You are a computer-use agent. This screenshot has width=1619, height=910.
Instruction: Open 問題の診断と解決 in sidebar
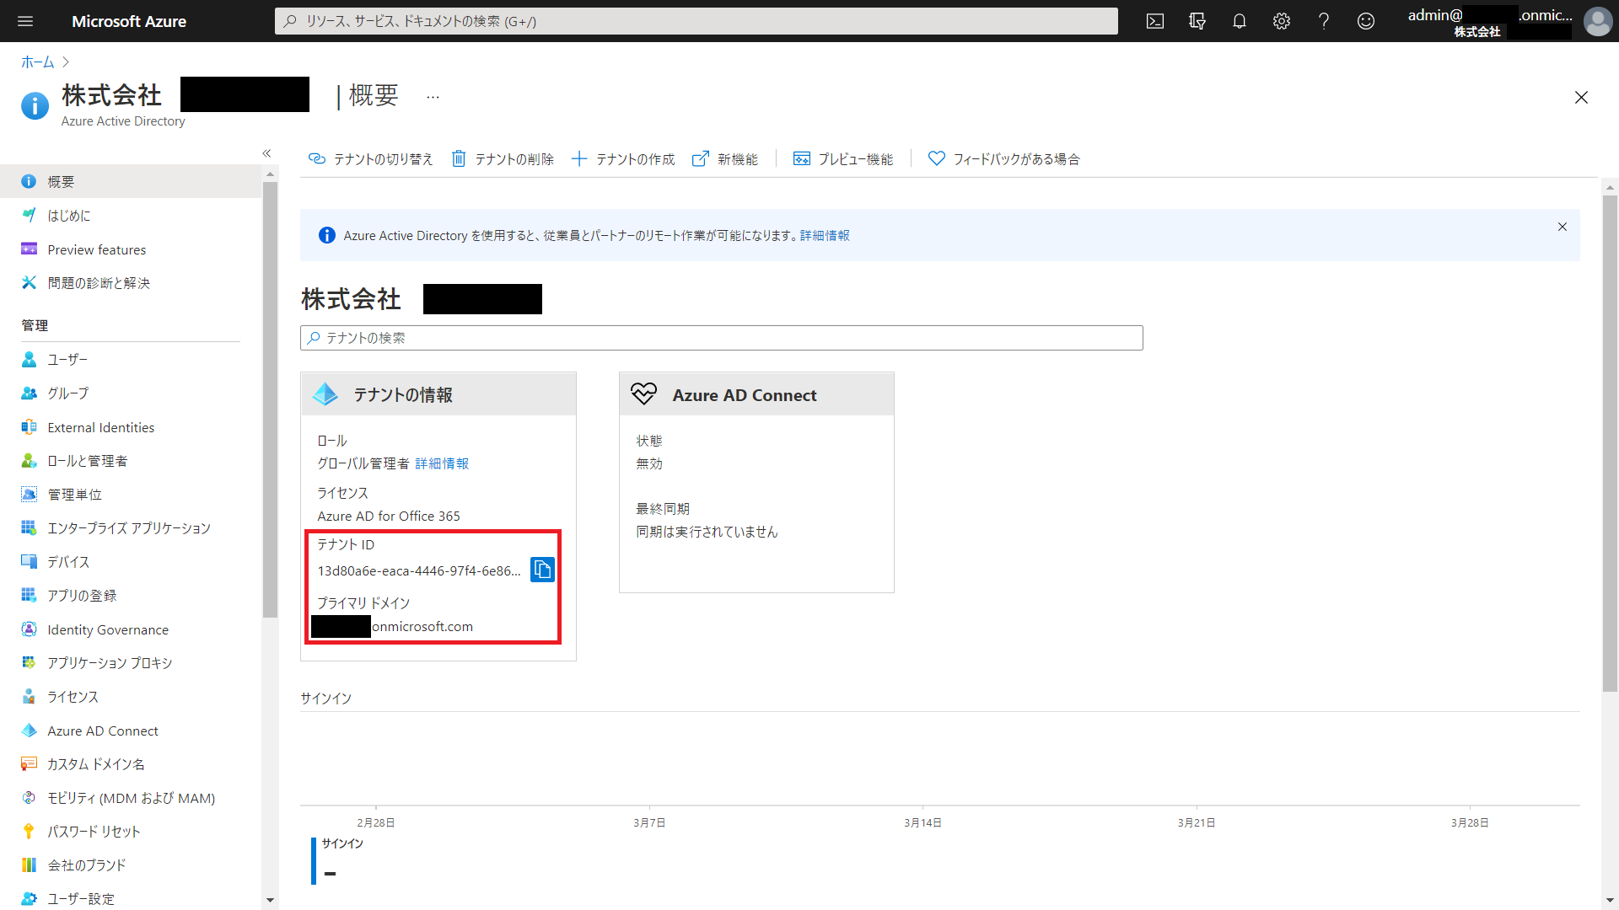(x=131, y=283)
